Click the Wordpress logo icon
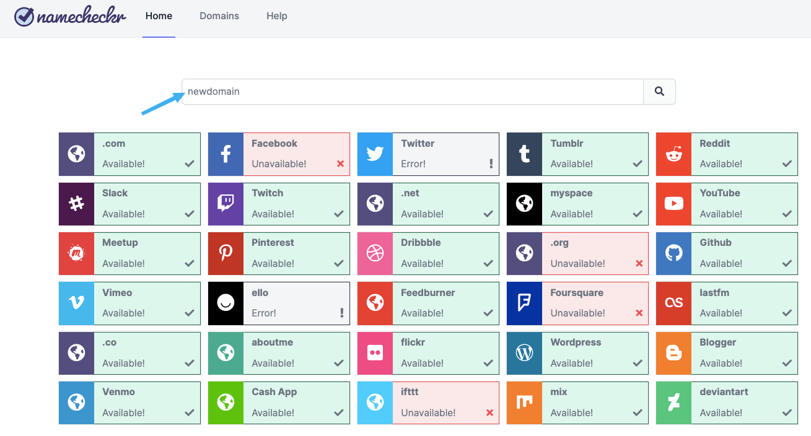 tap(524, 353)
